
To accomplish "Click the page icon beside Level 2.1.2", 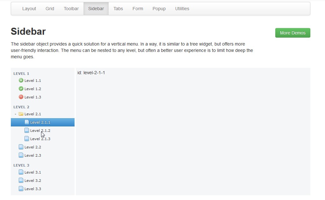I will [27, 131].
